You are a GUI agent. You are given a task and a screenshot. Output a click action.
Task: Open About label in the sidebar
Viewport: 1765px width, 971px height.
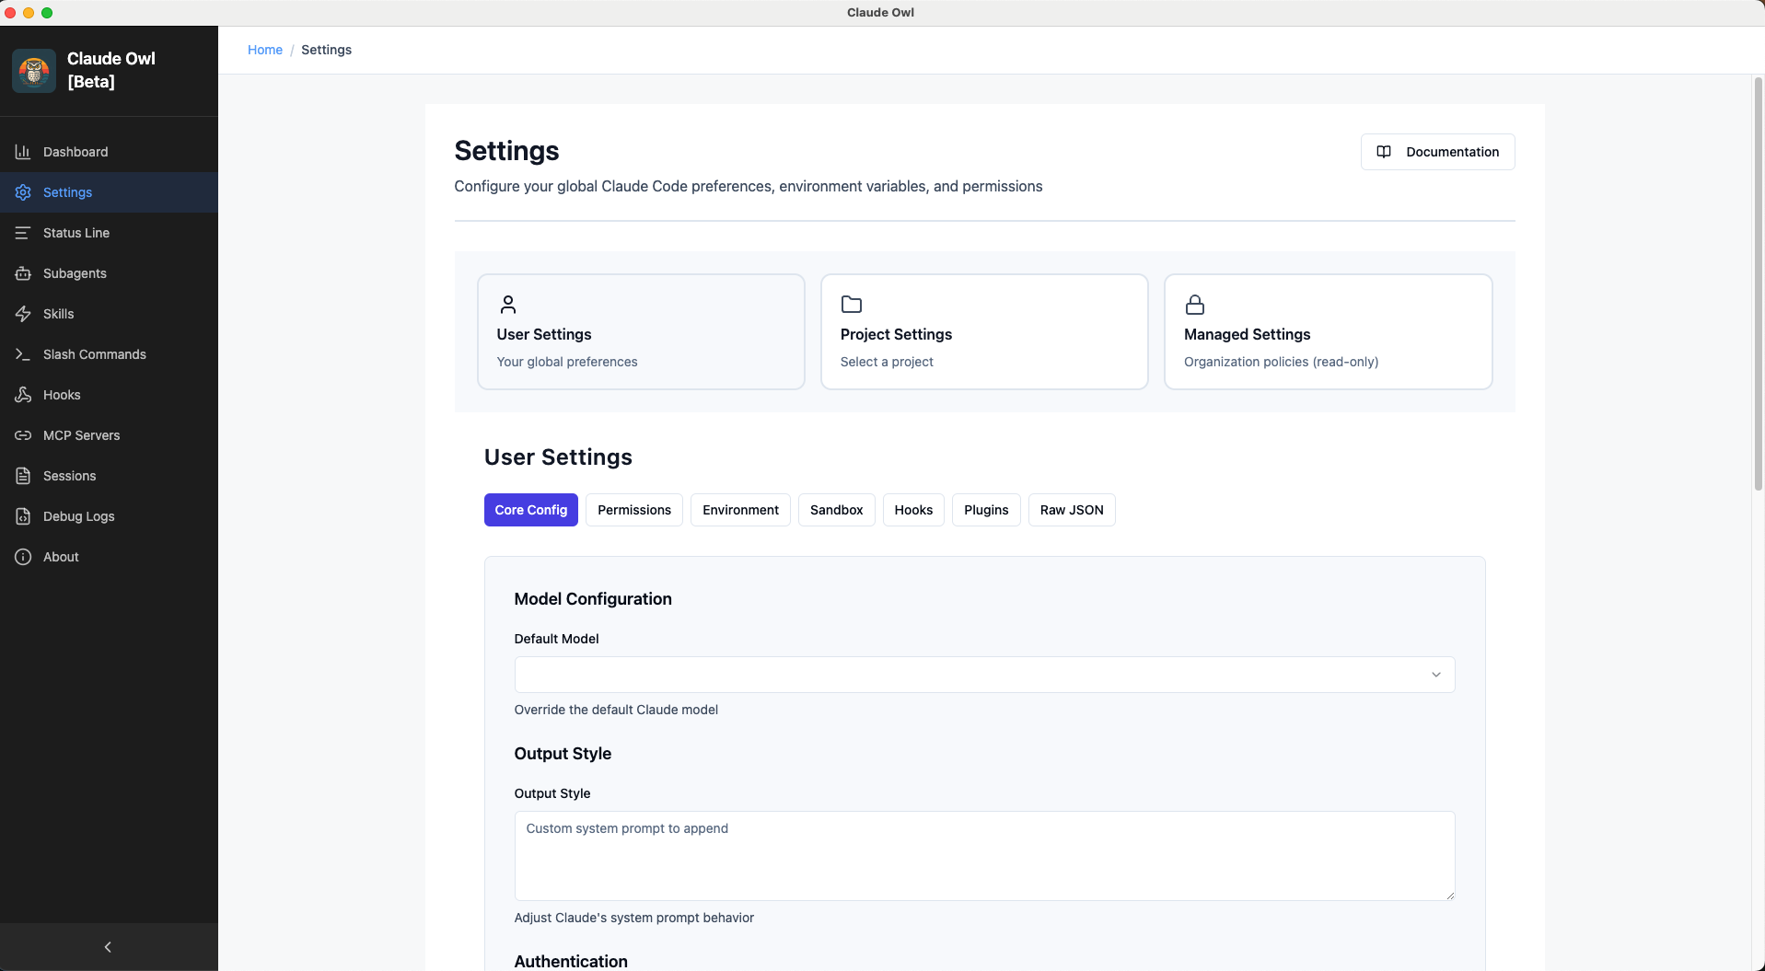click(x=61, y=557)
